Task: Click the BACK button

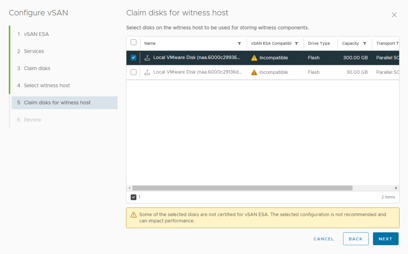Action: [355, 239]
